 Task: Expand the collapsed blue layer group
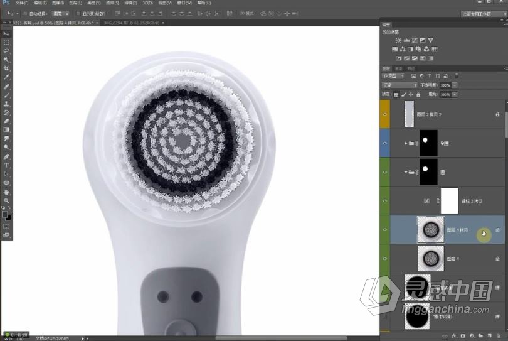pos(406,143)
